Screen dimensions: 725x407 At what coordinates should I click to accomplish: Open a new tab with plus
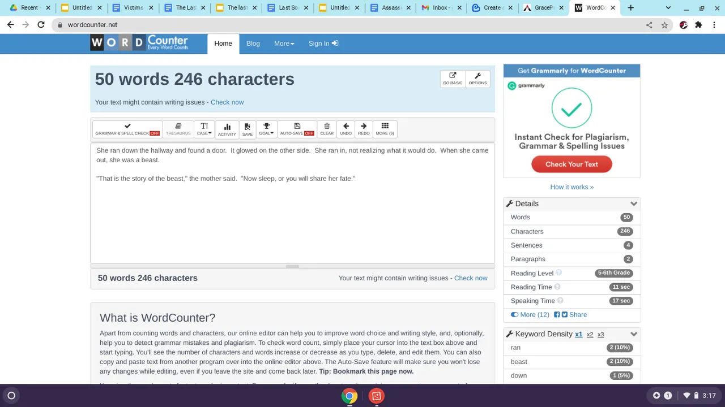[x=630, y=8]
